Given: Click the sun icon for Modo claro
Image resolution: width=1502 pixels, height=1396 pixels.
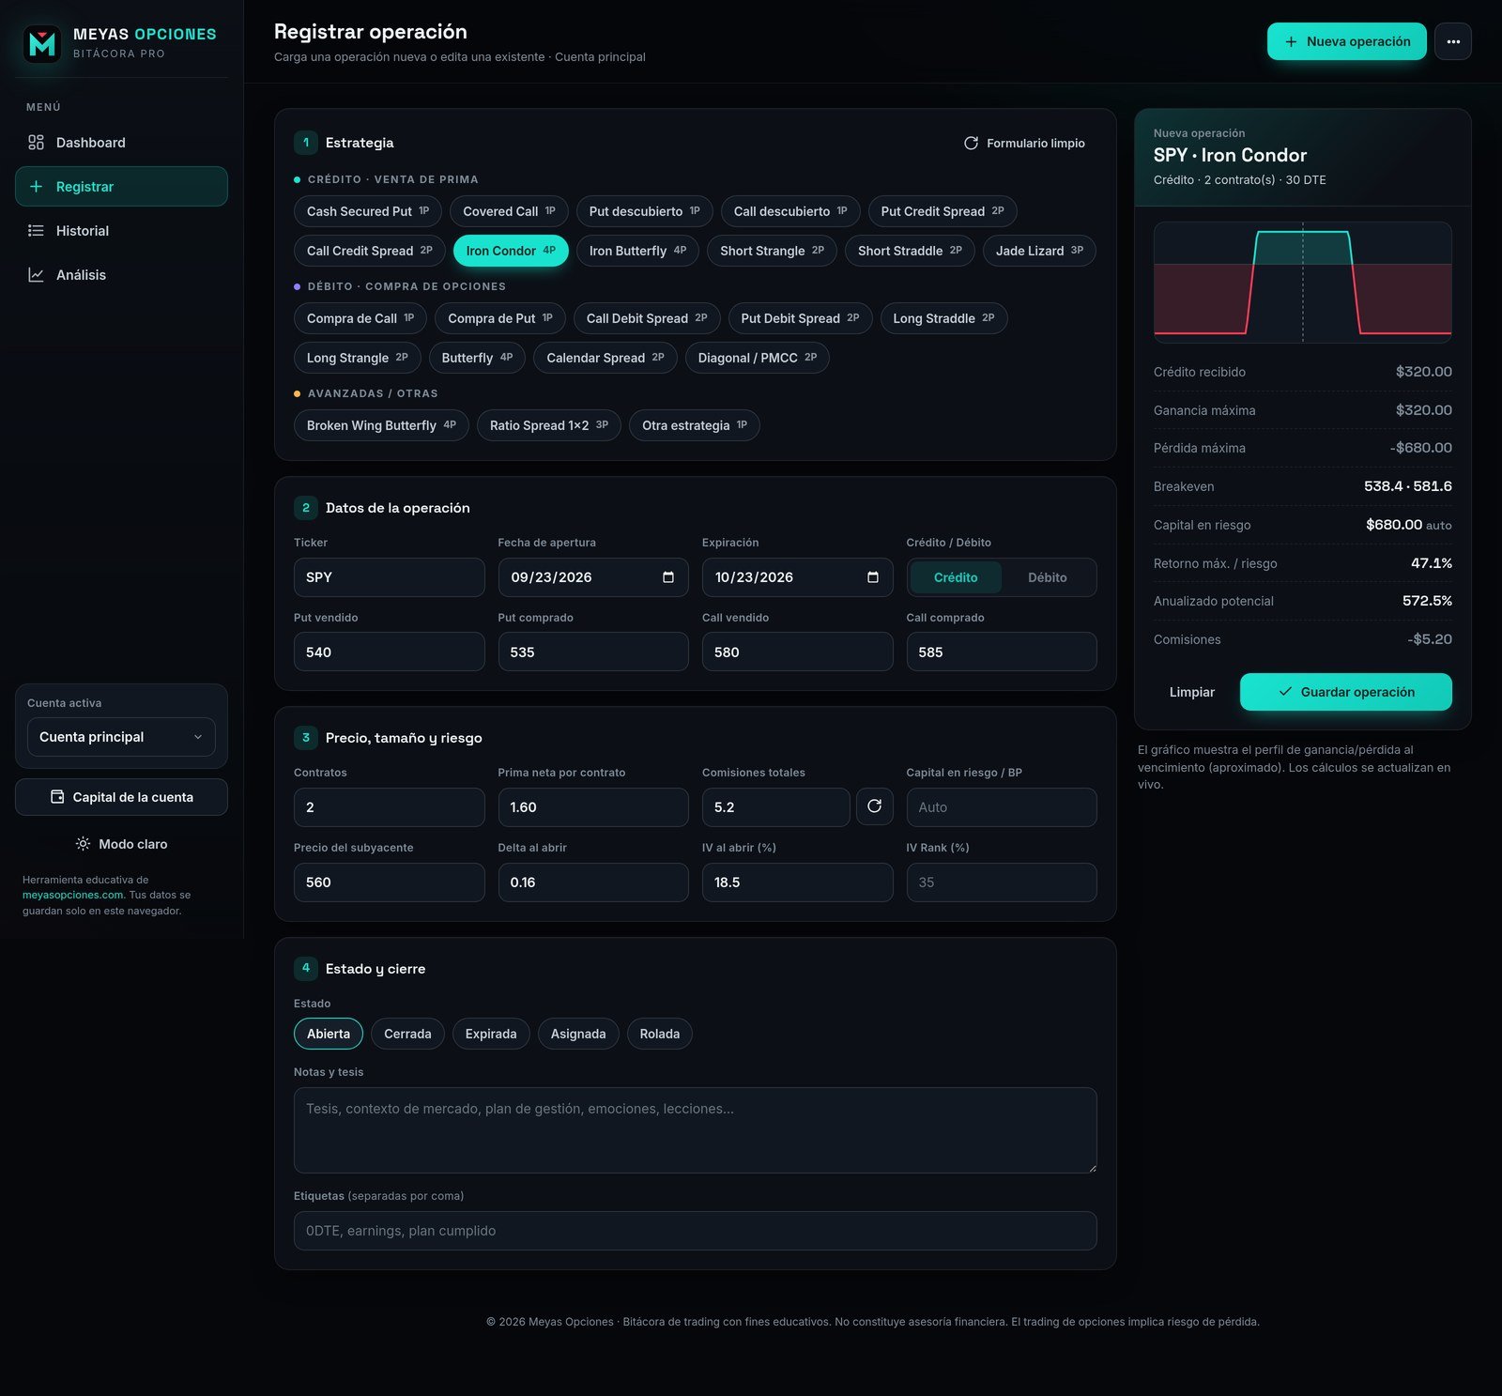Looking at the screenshot, I should (x=83, y=844).
